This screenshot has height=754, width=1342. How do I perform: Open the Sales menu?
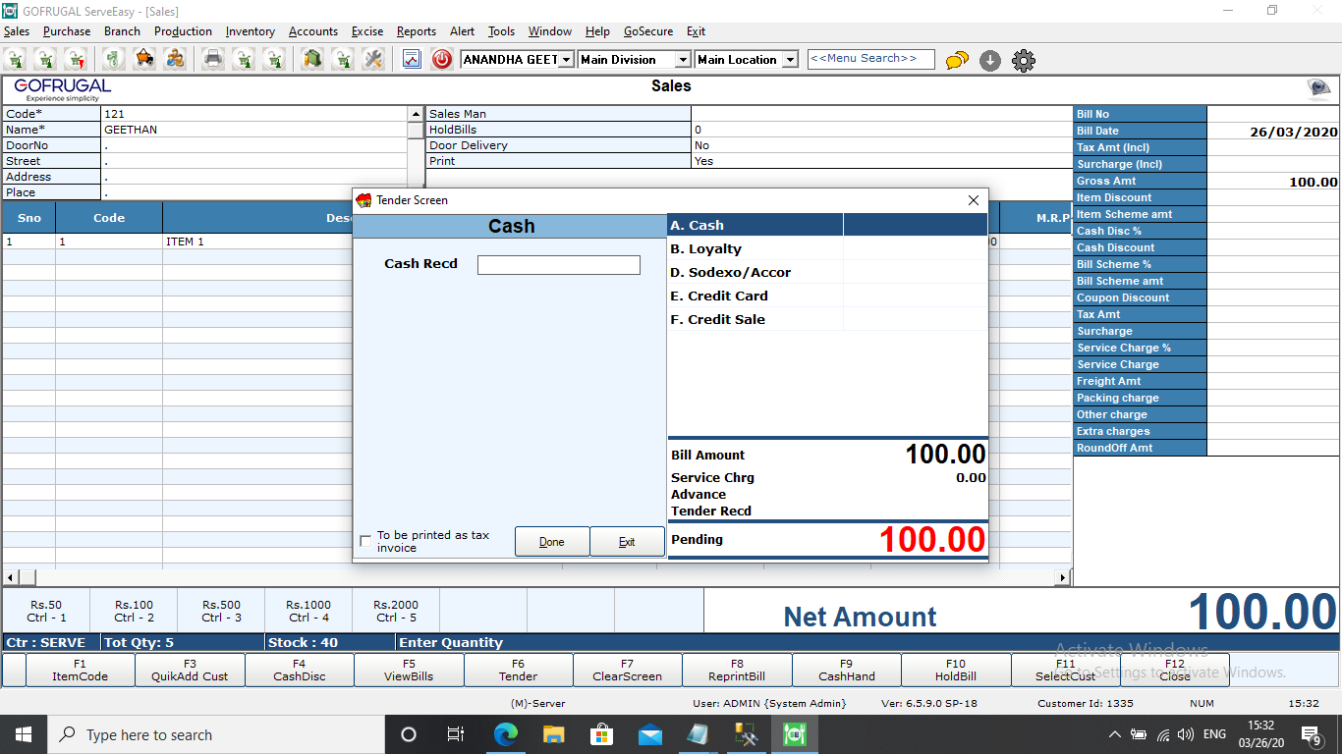point(17,31)
